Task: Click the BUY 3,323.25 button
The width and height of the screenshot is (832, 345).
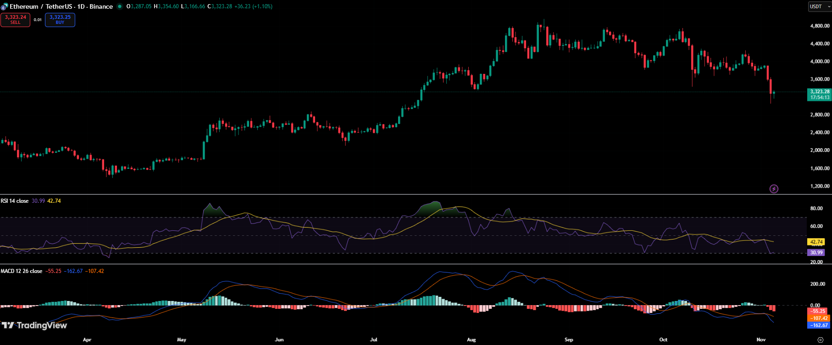Action: tap(60, 20)
